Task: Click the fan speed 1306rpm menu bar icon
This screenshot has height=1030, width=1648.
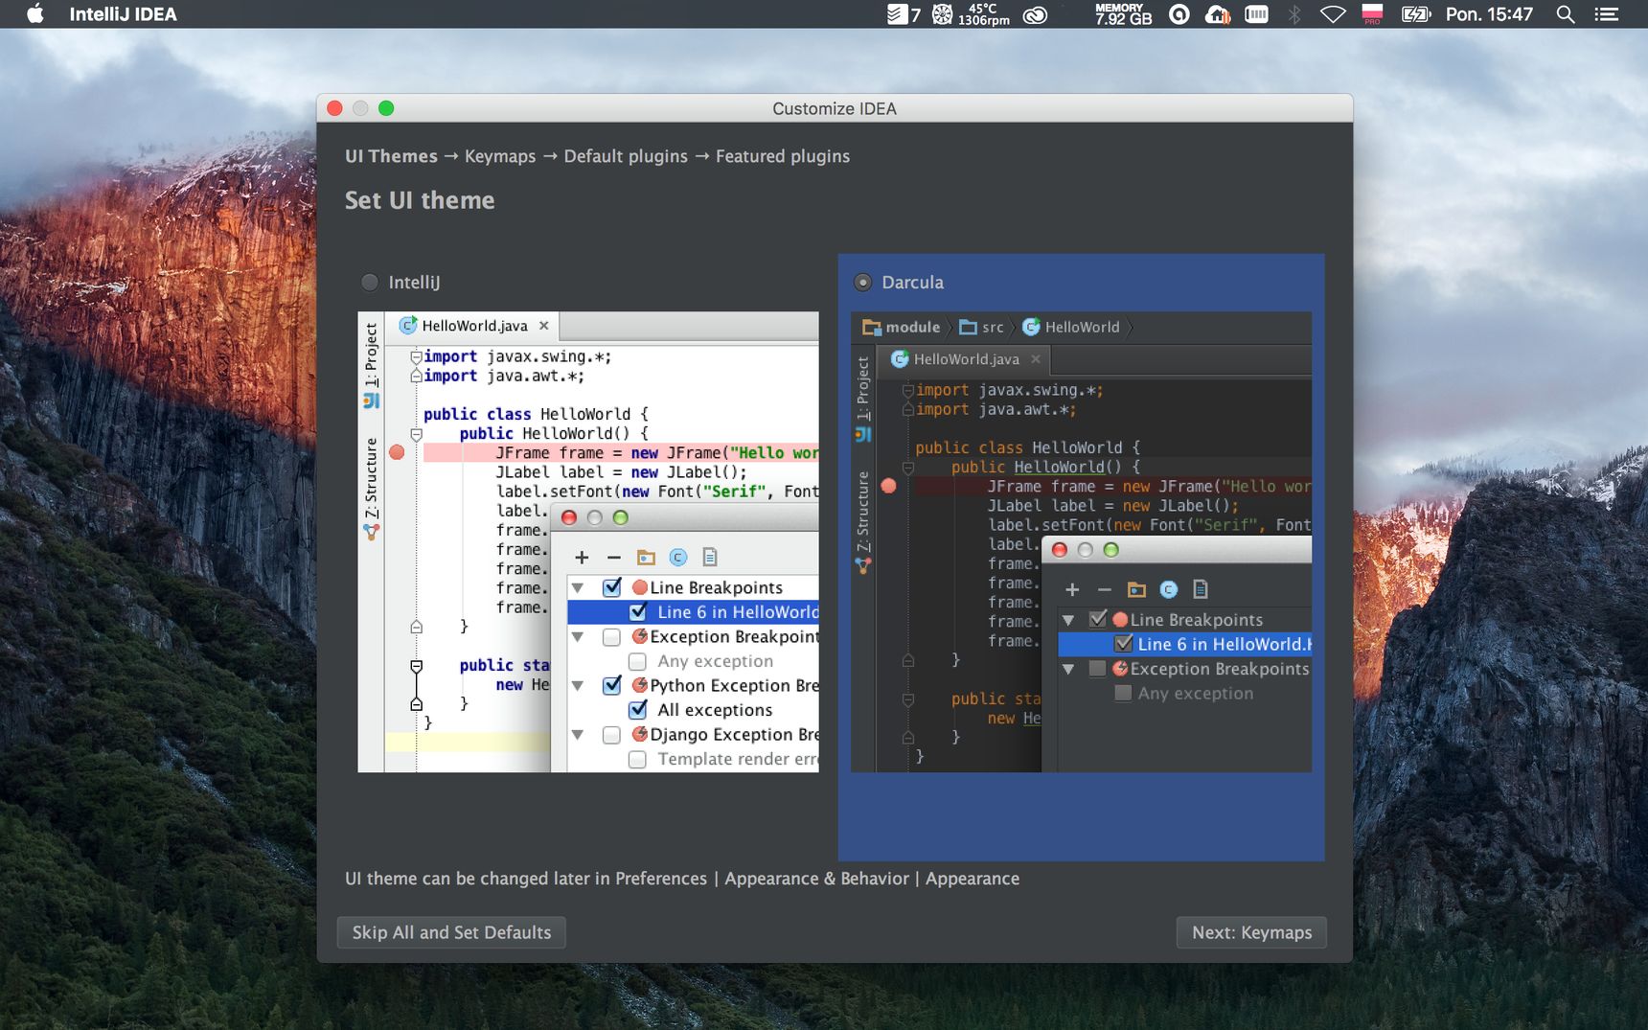Action: coord(971,14)
